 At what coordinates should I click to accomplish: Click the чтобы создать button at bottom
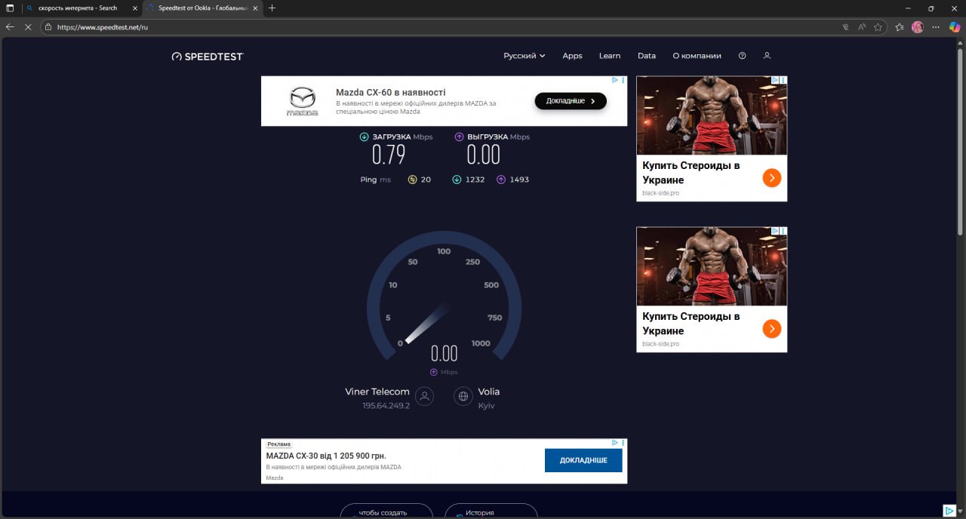[386, 511]
